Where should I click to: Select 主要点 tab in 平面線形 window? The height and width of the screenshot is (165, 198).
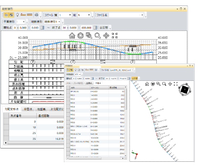click(x=89, y=83)
